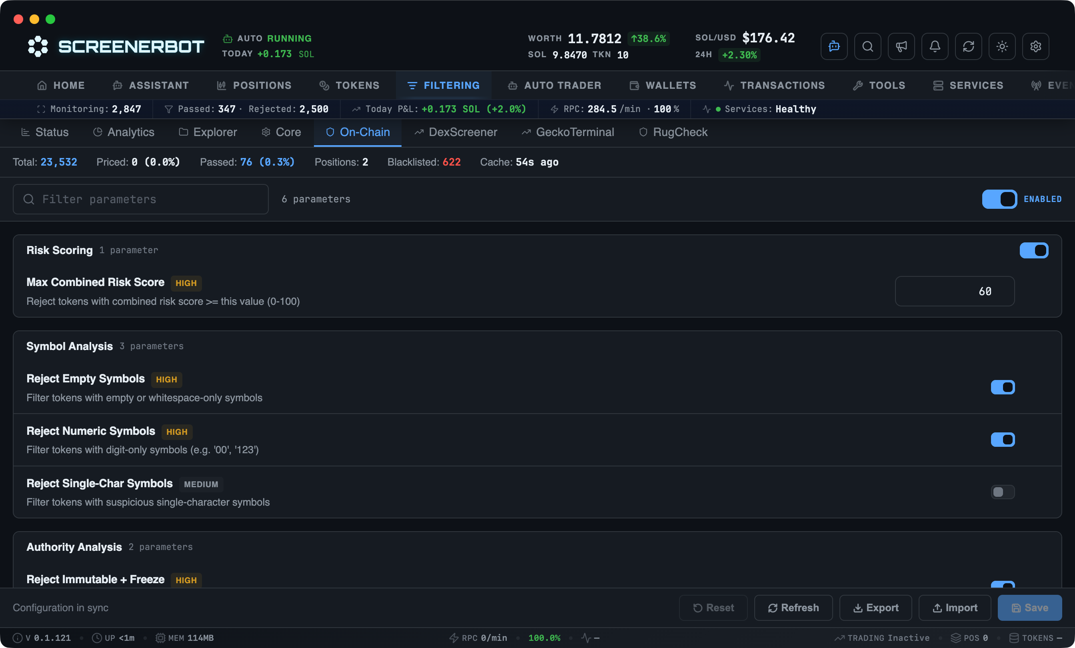
Task: Open the Home navigation tab
Action: (61, 86)
